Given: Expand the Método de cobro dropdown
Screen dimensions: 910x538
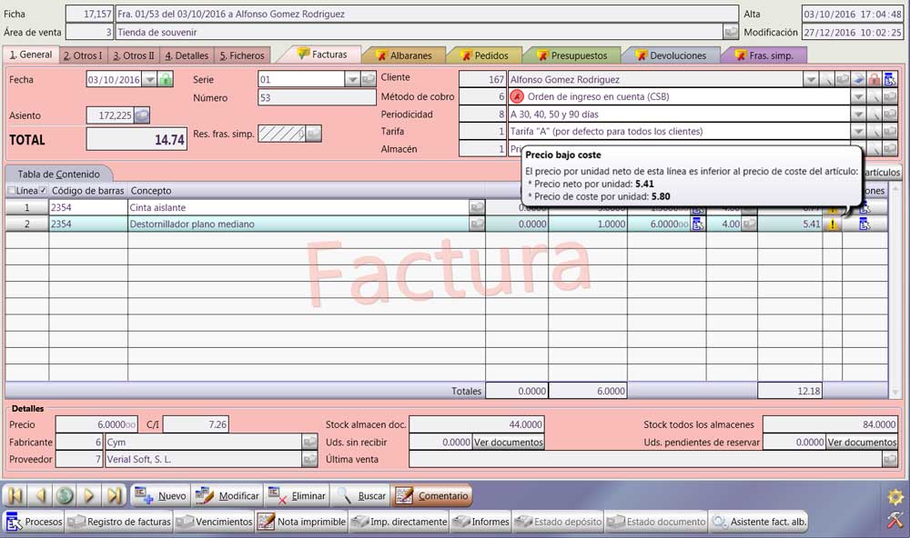Looking at the screenshot, I should [857, 97].
